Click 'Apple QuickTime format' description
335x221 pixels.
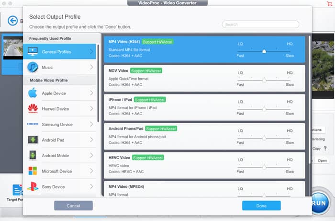click(128, 79)
